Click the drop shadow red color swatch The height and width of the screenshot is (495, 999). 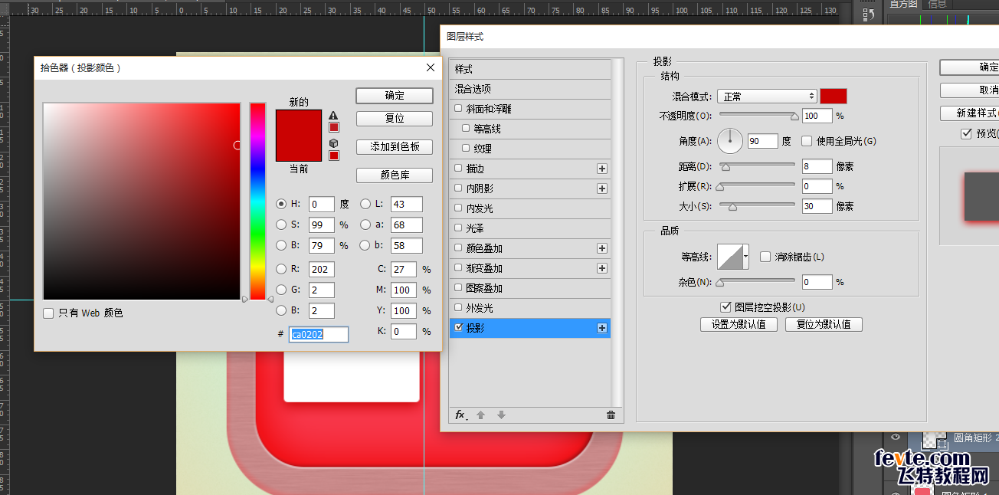point(834,96)
